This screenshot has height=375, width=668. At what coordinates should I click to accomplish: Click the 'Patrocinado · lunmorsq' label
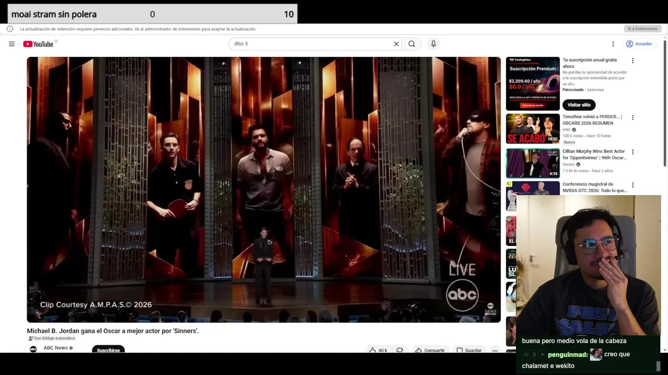pyautogui.click(x=583, y=90)
